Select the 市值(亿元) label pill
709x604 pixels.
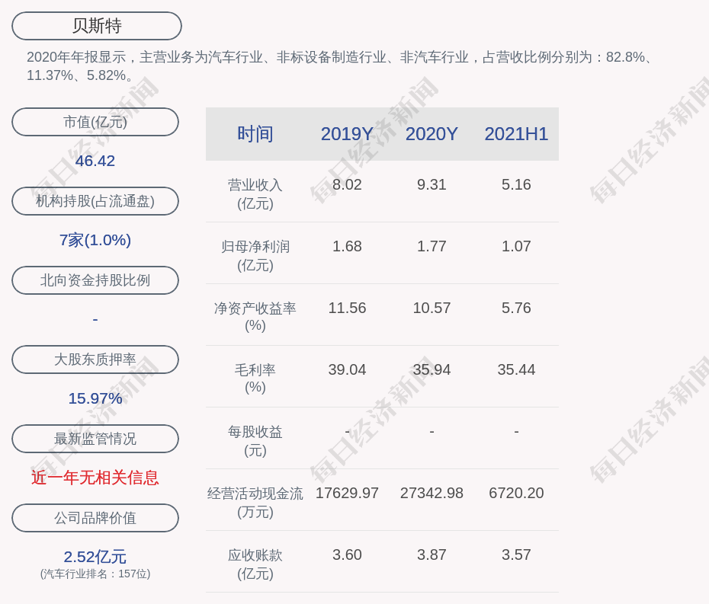coord(95,122)
